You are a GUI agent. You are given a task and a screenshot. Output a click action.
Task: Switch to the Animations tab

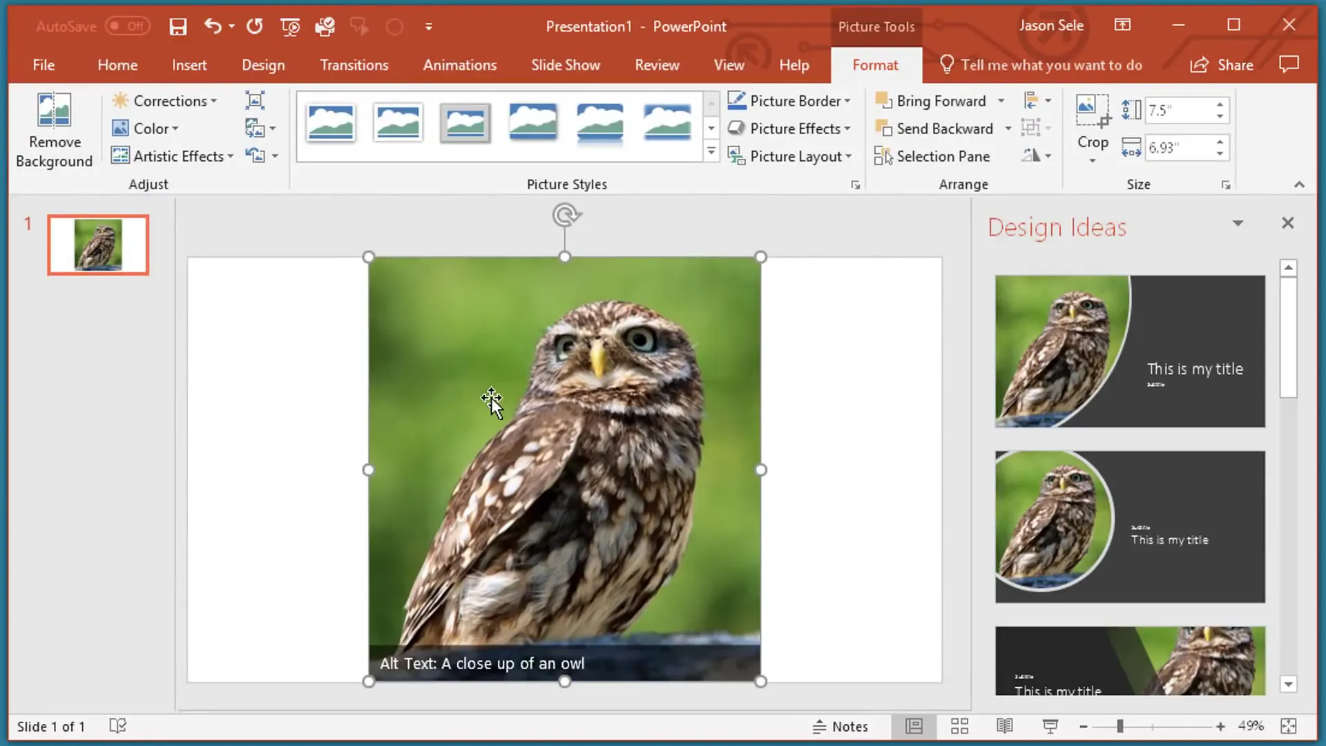(460, 65)
